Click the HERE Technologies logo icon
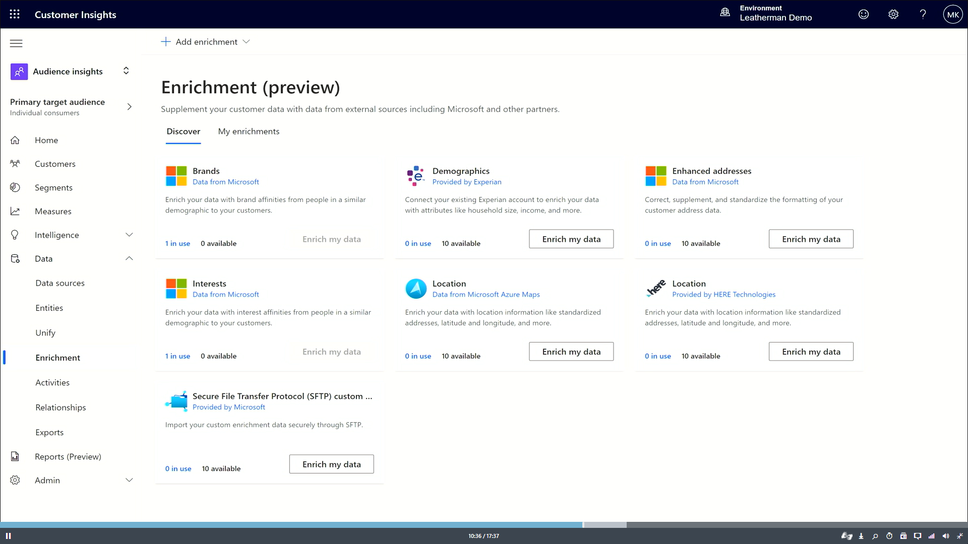This screenshot has height=544, width=968. tap(656, 289)
